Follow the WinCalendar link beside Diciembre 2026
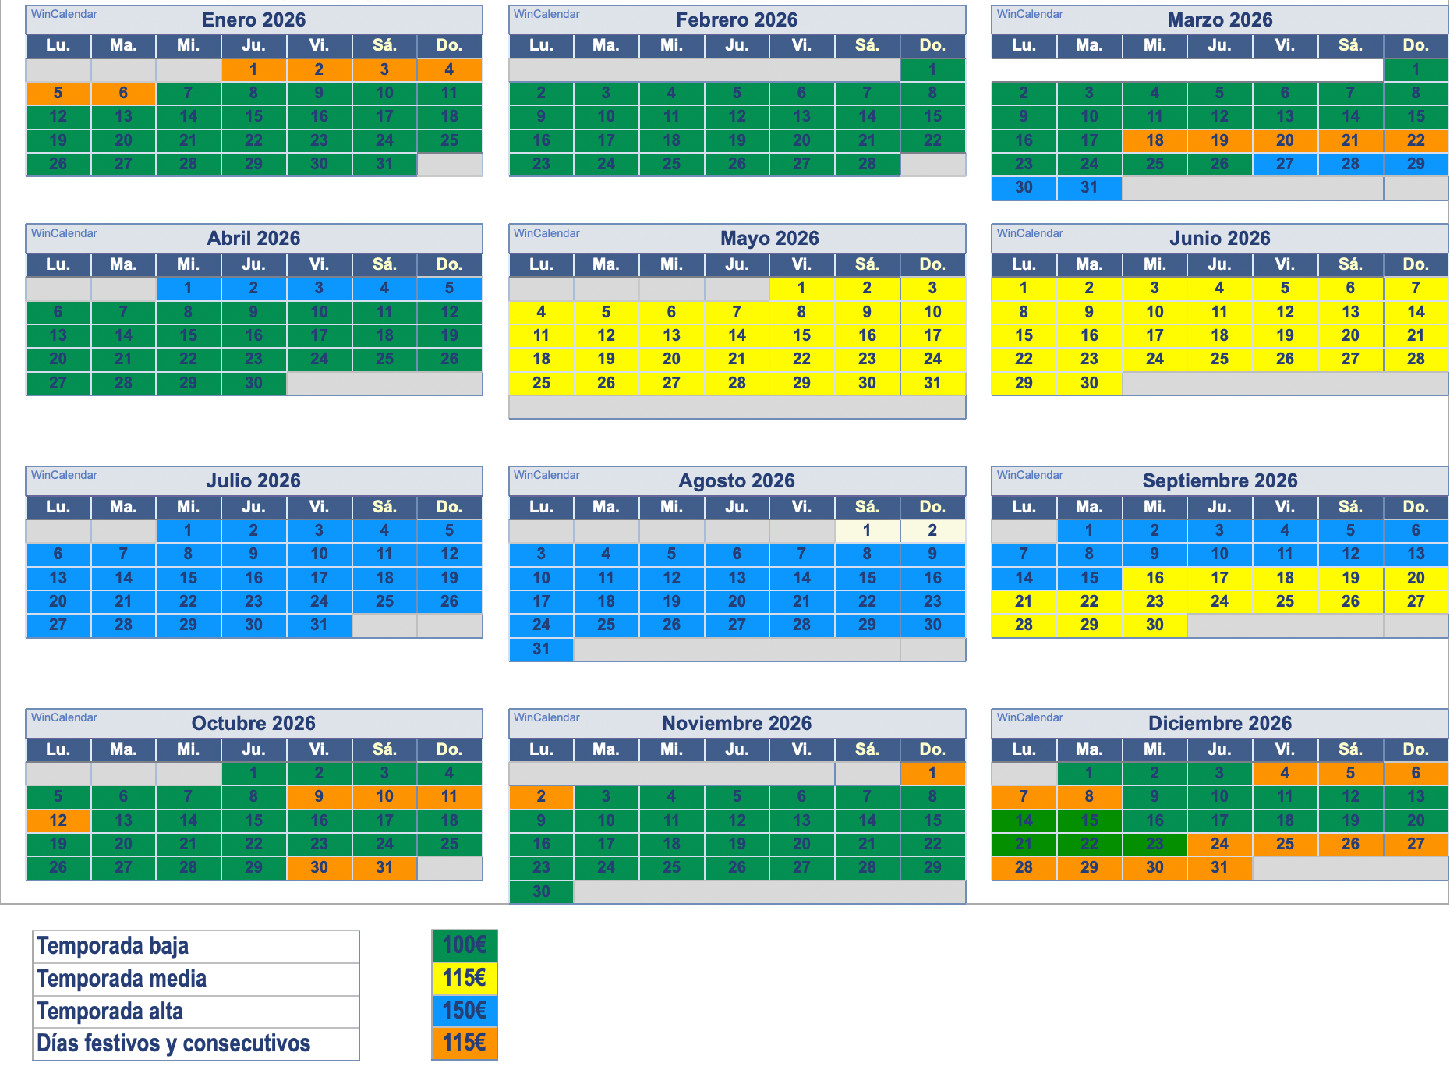The image size is (1450, 1070). pos(1030,717)
